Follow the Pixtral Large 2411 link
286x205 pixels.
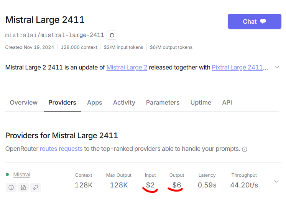point(237,67)
